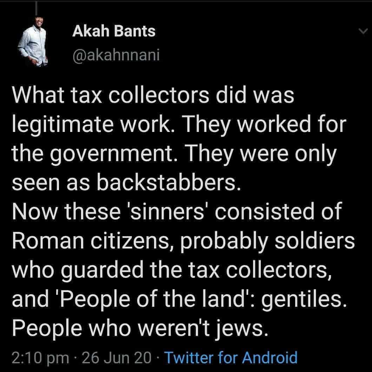Expand the tweet options chevron
The height and width of the screenshot is (372, 372).
point(361,32)
